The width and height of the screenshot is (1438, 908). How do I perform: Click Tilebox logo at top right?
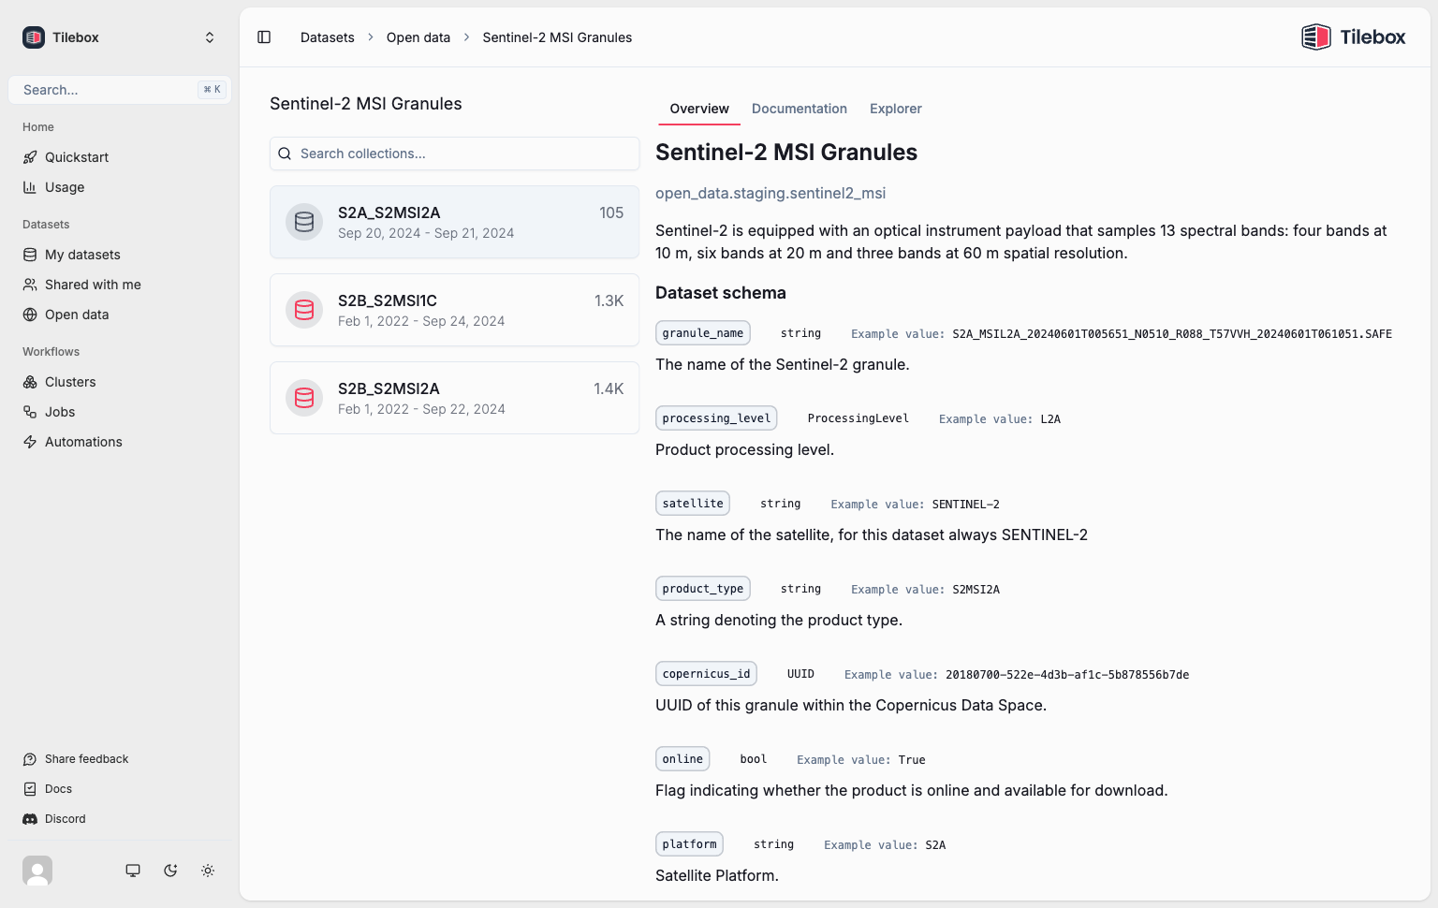1354,37
